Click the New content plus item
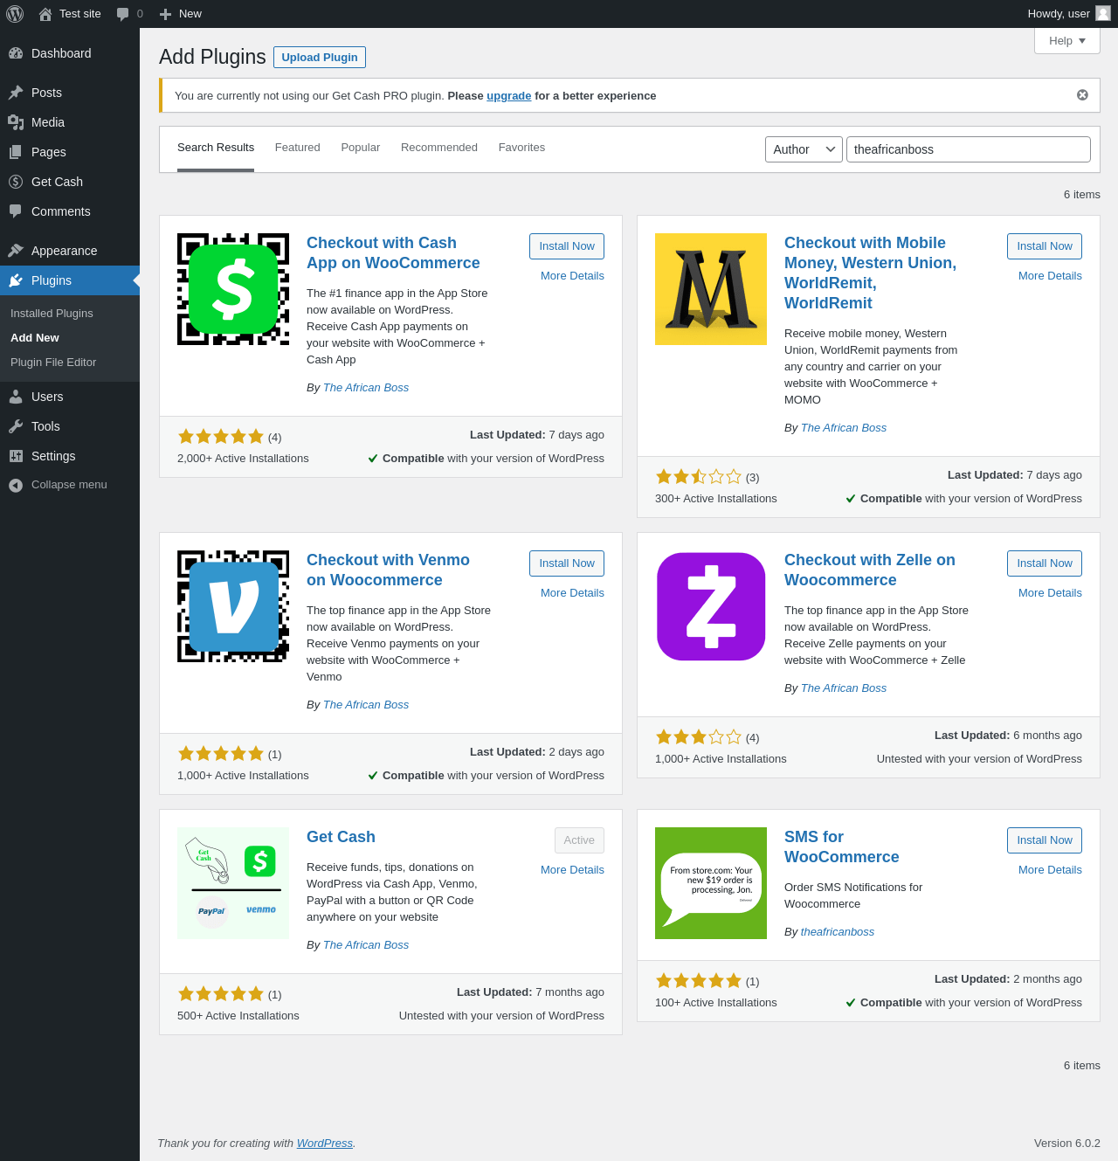The height and width of the screenshot is (1161, 1118). pos(181,14)
